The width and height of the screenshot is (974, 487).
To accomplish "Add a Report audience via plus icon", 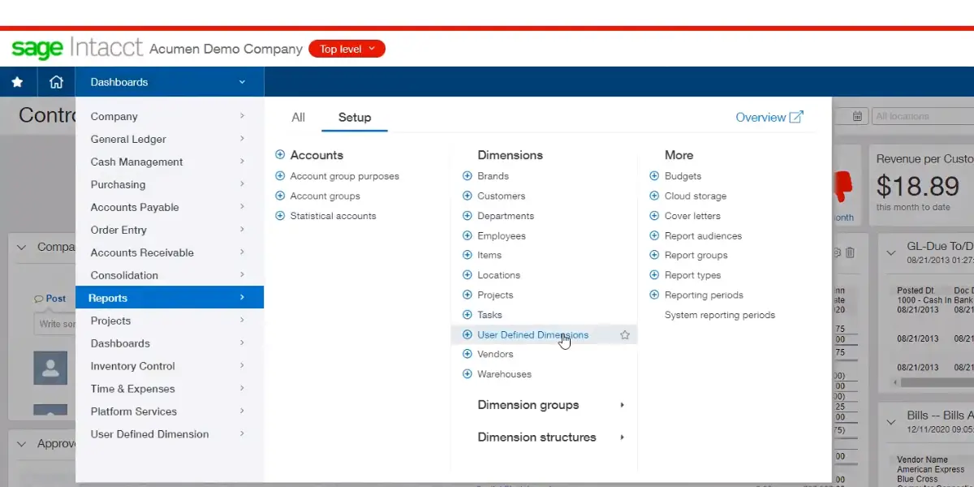I will (654, 235).
